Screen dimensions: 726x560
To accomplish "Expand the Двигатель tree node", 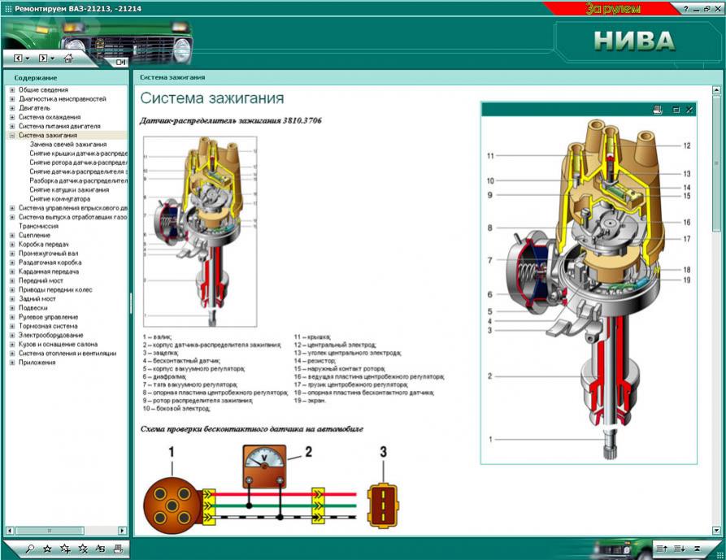I will click(12, 108).
